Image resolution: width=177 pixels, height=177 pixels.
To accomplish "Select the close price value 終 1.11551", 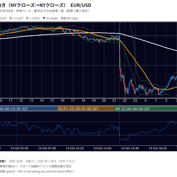I will (33, 18).
